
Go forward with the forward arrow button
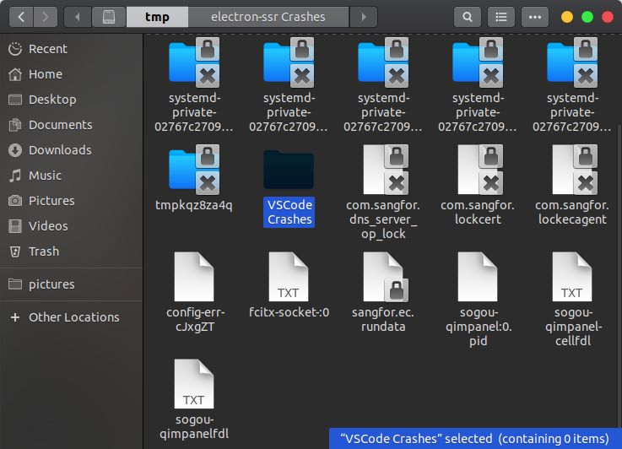(46, 17)
